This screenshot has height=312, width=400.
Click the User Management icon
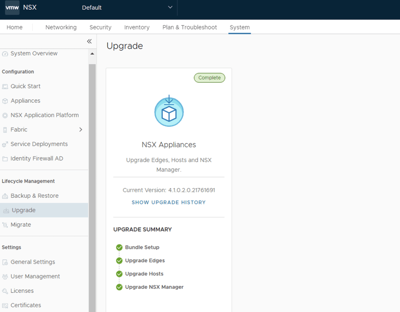tap(5, 276)
